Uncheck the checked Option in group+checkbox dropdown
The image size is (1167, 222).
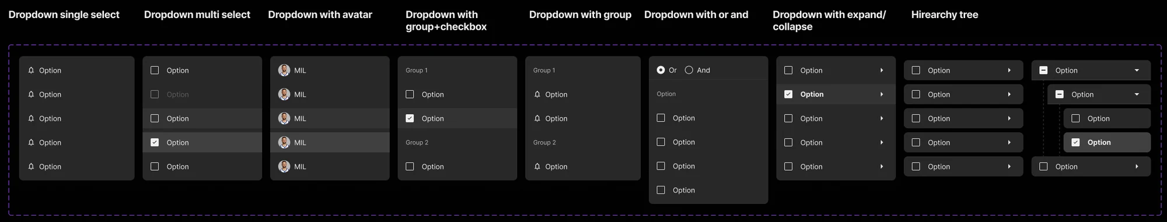(410, 118)
